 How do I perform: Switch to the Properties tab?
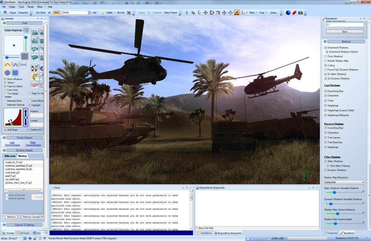[331, 233]
